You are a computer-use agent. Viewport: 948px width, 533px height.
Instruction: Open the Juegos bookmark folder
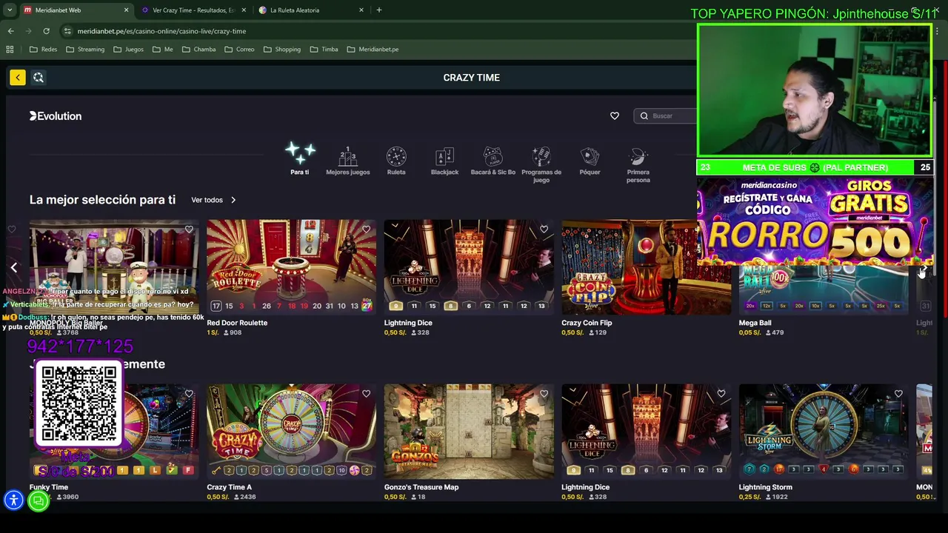coord(128,49)
